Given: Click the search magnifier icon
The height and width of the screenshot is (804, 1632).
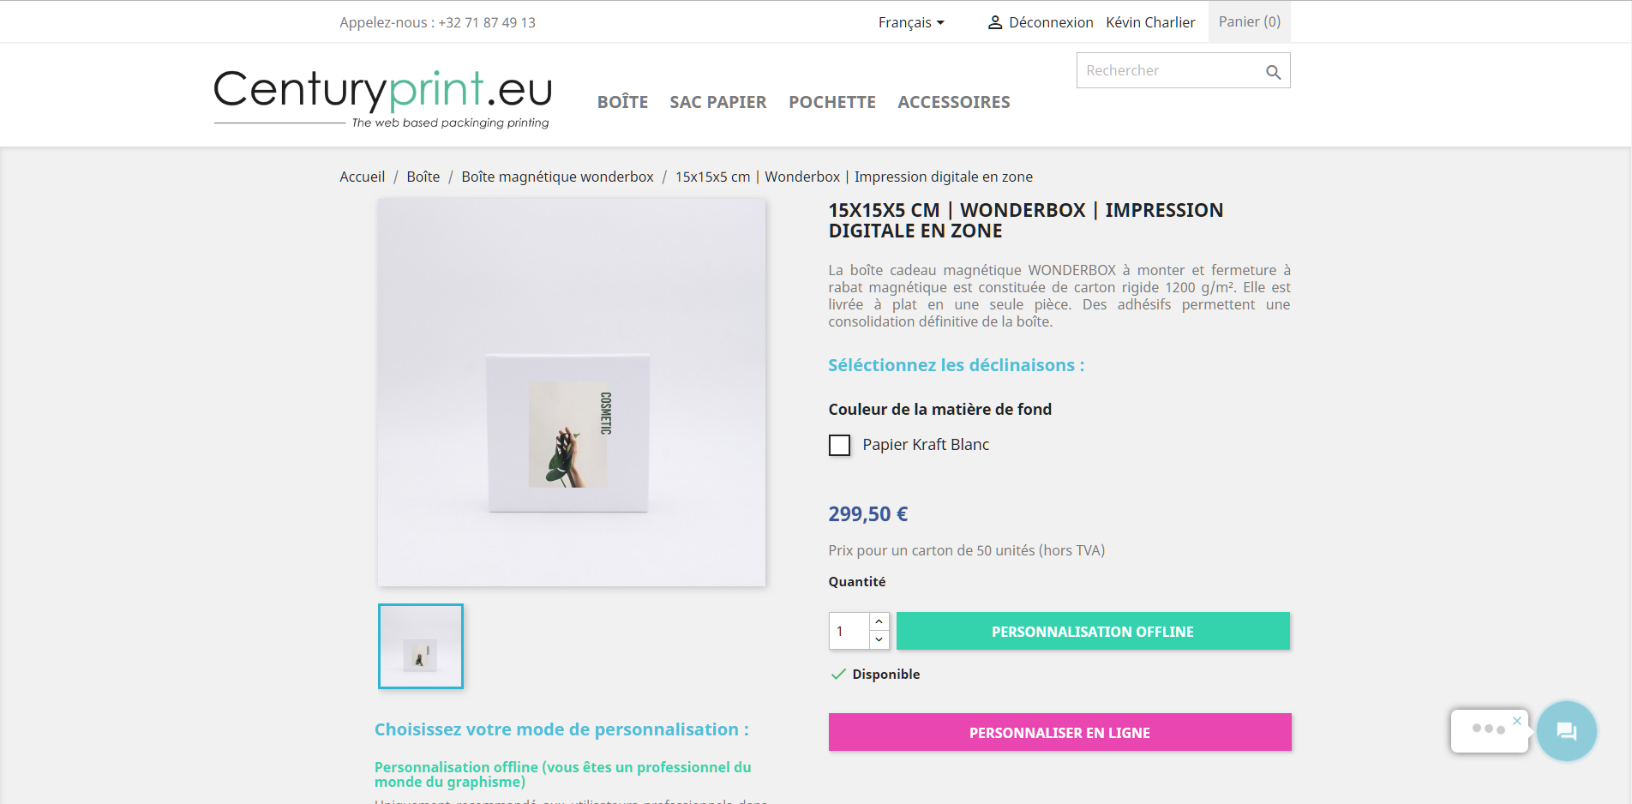Looking at the screenshot, I should (1273, 72).
